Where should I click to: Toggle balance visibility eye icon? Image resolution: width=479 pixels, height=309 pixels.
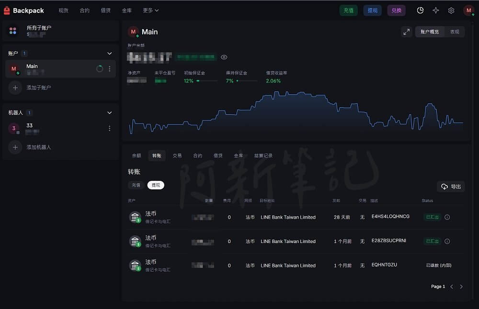click(x=224, y=57)
